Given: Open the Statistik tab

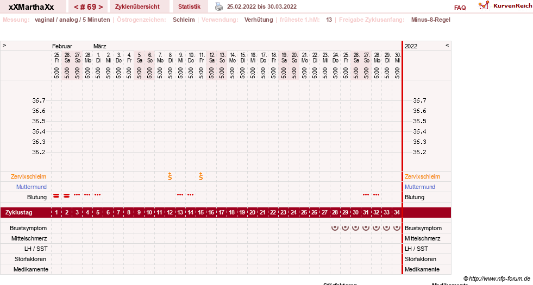Looking at the screenshot, I should (189, 7).
